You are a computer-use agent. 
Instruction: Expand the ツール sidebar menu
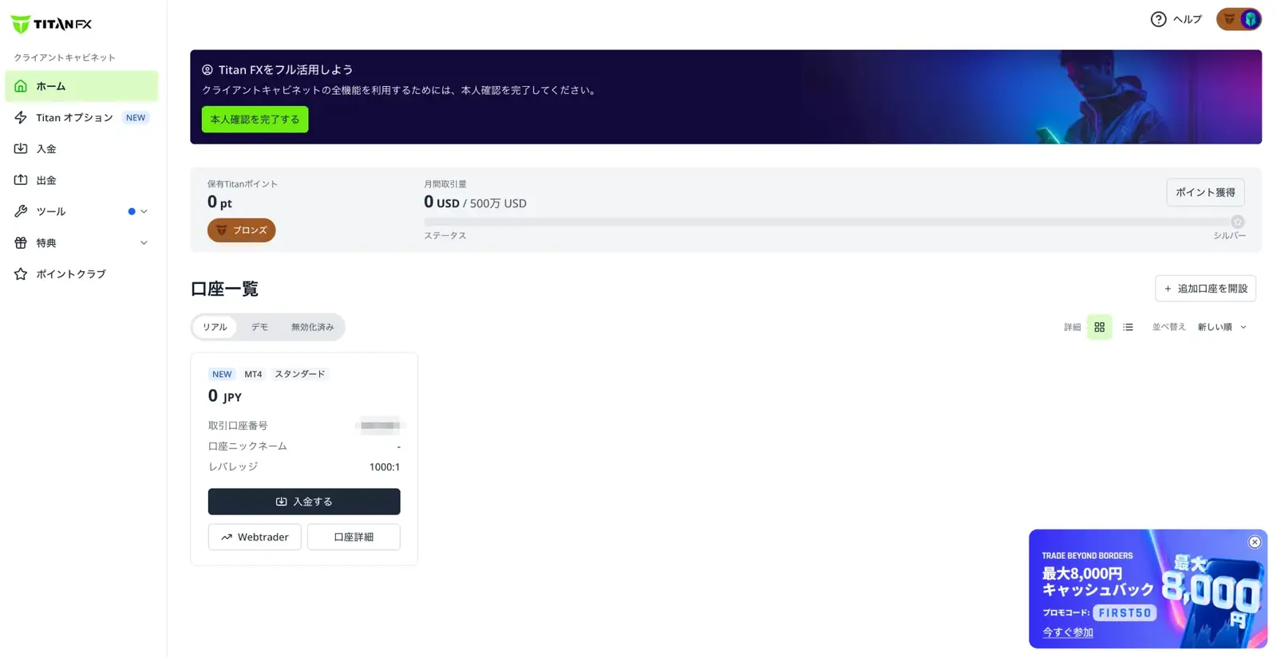click(81, 211)
